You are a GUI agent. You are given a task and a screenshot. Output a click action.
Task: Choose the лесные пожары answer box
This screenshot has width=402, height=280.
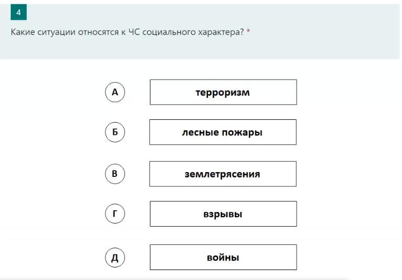223,132
